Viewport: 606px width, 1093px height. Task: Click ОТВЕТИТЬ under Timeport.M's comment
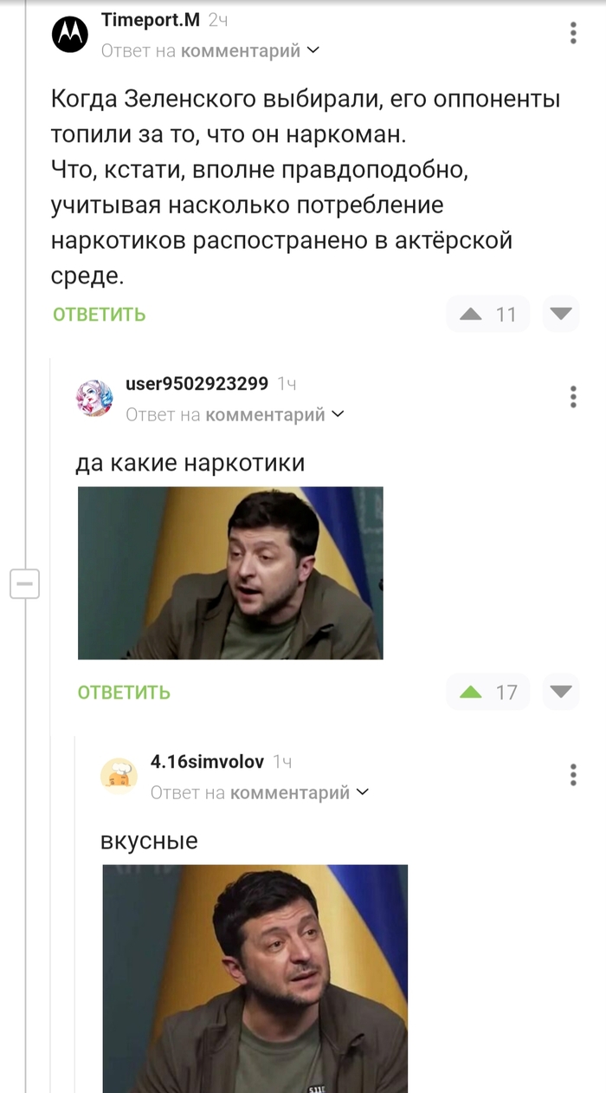tap(100, 315)
